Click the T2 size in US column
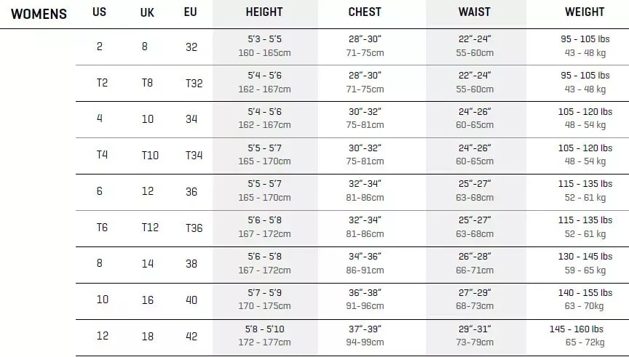The width and height of the screenshot is (629, 357). (102, 82)
